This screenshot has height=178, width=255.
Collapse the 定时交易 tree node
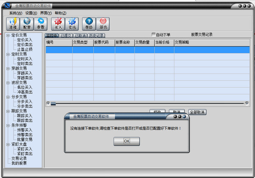pos(8,54)
